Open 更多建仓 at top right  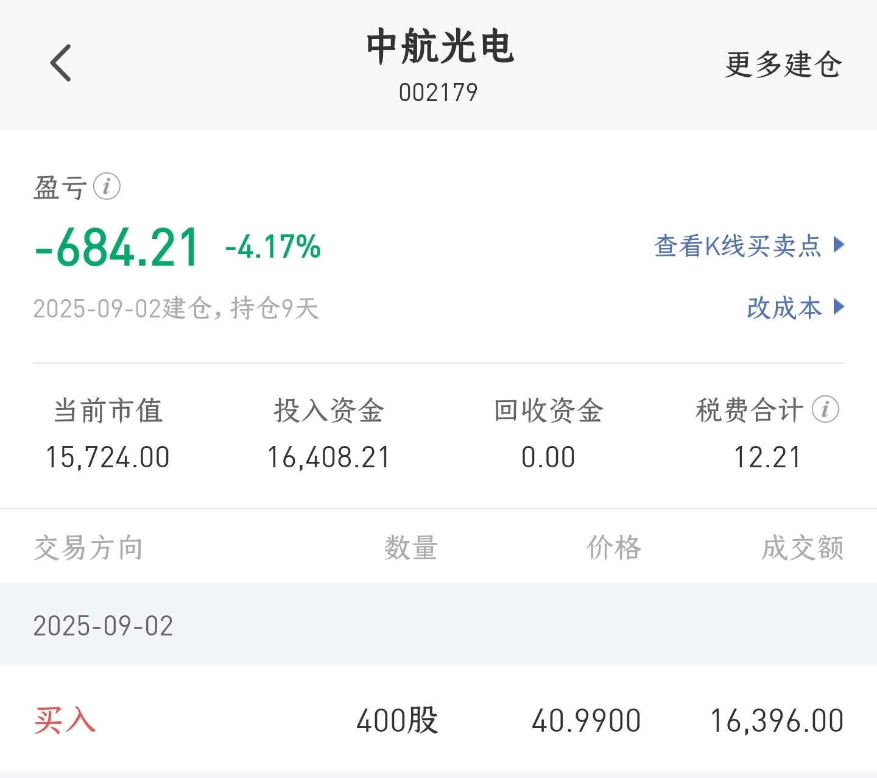click(783, 65)
